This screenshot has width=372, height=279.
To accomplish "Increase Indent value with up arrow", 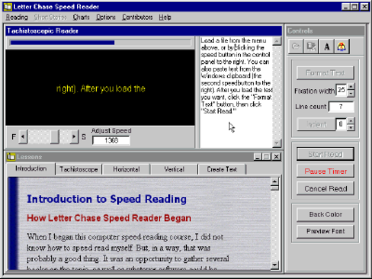I will pyautogui.click(x=351, y=120).
